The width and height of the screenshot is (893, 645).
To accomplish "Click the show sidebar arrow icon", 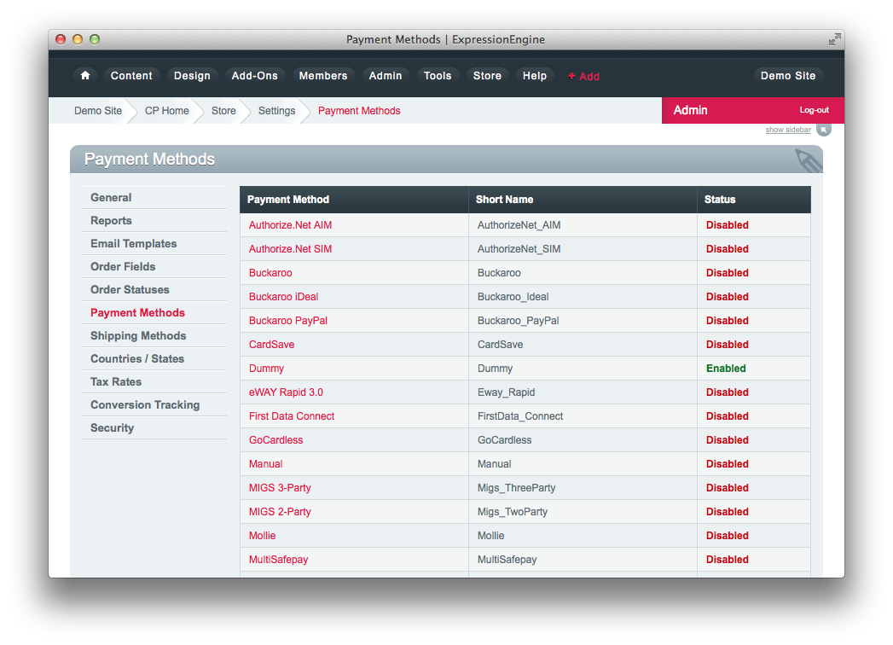I will pyautogui.click(x=824, y=130).
